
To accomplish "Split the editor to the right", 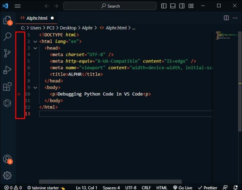I will pyautogui.click(x=226, y=18).
